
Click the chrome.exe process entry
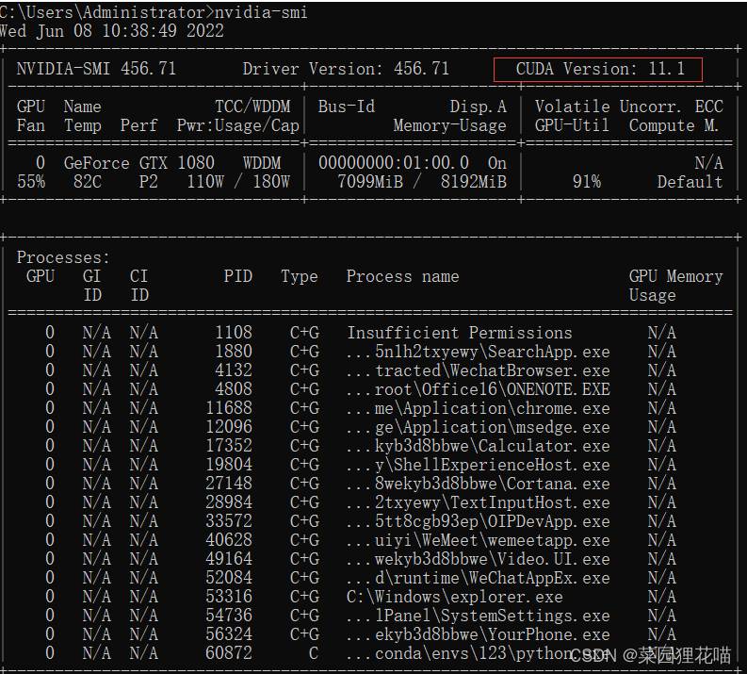point(479,408)
